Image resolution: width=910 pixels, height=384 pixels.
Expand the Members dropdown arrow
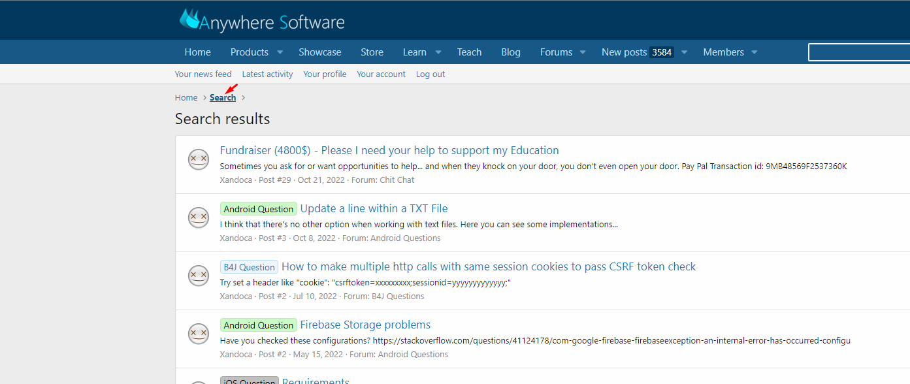pyautogui.click(x=754, y=52)
